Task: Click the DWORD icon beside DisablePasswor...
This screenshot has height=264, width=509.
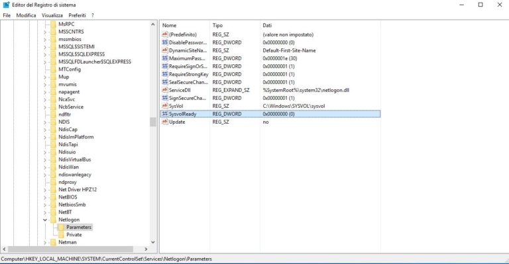Action: [x=164, y=42]
